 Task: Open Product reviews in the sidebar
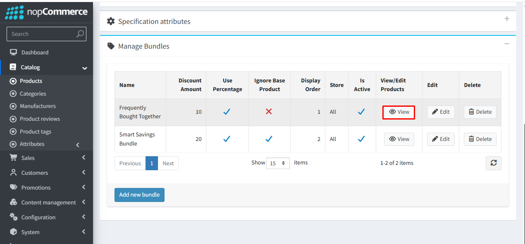[x=40, y=119]
